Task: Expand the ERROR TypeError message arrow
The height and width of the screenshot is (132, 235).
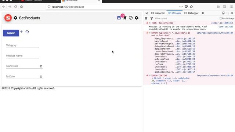Action: click(150, 33)
